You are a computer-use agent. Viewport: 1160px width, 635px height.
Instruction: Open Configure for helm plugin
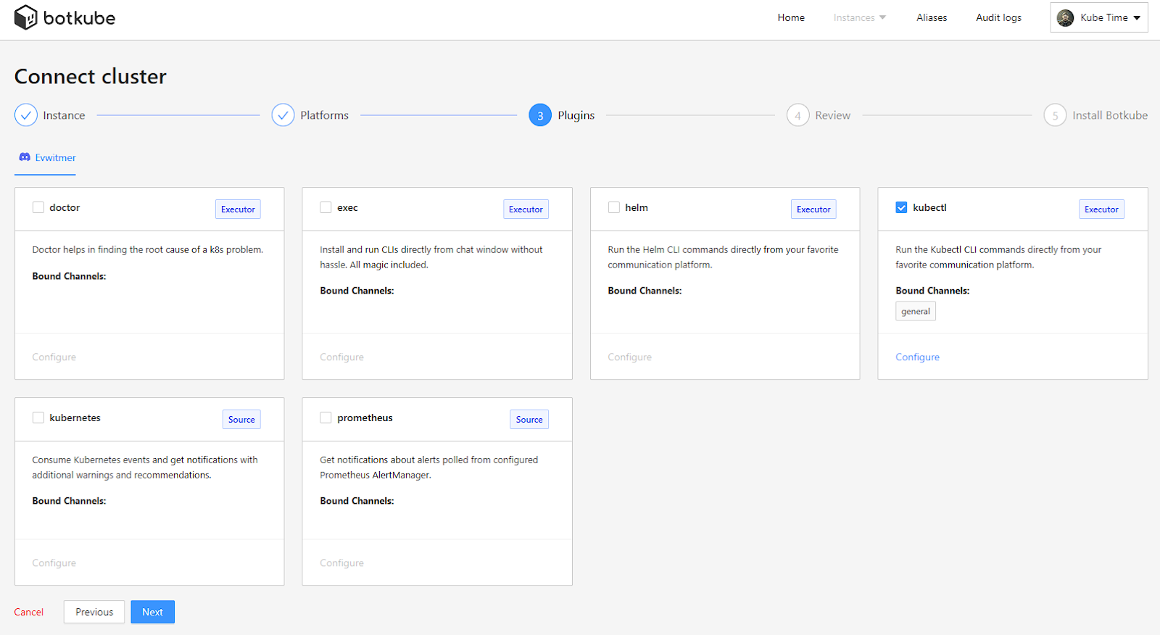pyautogui.click(x=629, y=357)
